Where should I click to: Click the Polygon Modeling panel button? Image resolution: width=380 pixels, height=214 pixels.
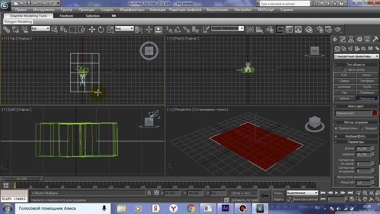click(18, 22)
